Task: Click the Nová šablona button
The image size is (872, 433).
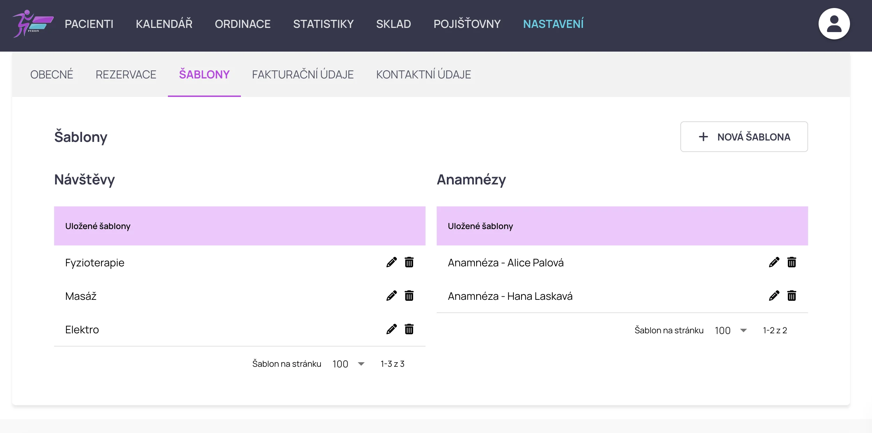Action: pos(744,137)
